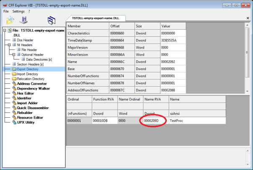The height and width of the screenshot is (170, 253).
Task: Select the Name value 00002092 cell
Action: point(173,62)
